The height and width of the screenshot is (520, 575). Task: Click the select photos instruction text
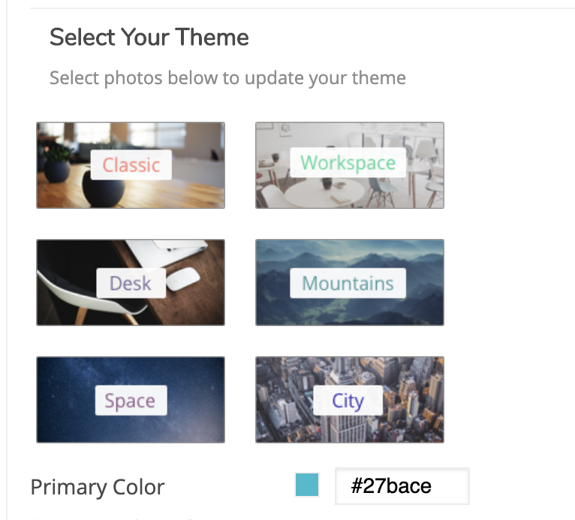(227, 78)
